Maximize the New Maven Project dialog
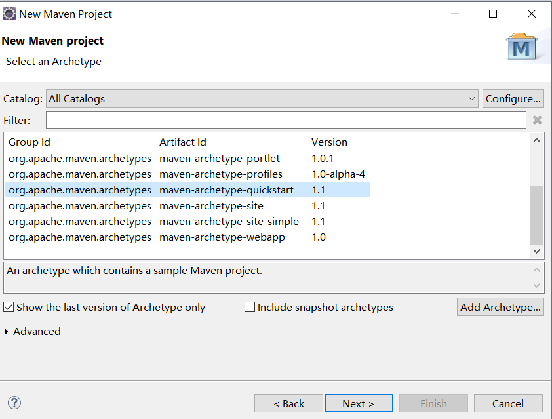Image resolution: width=552 pixels, height=419 pixels. [x=493, y=14]
